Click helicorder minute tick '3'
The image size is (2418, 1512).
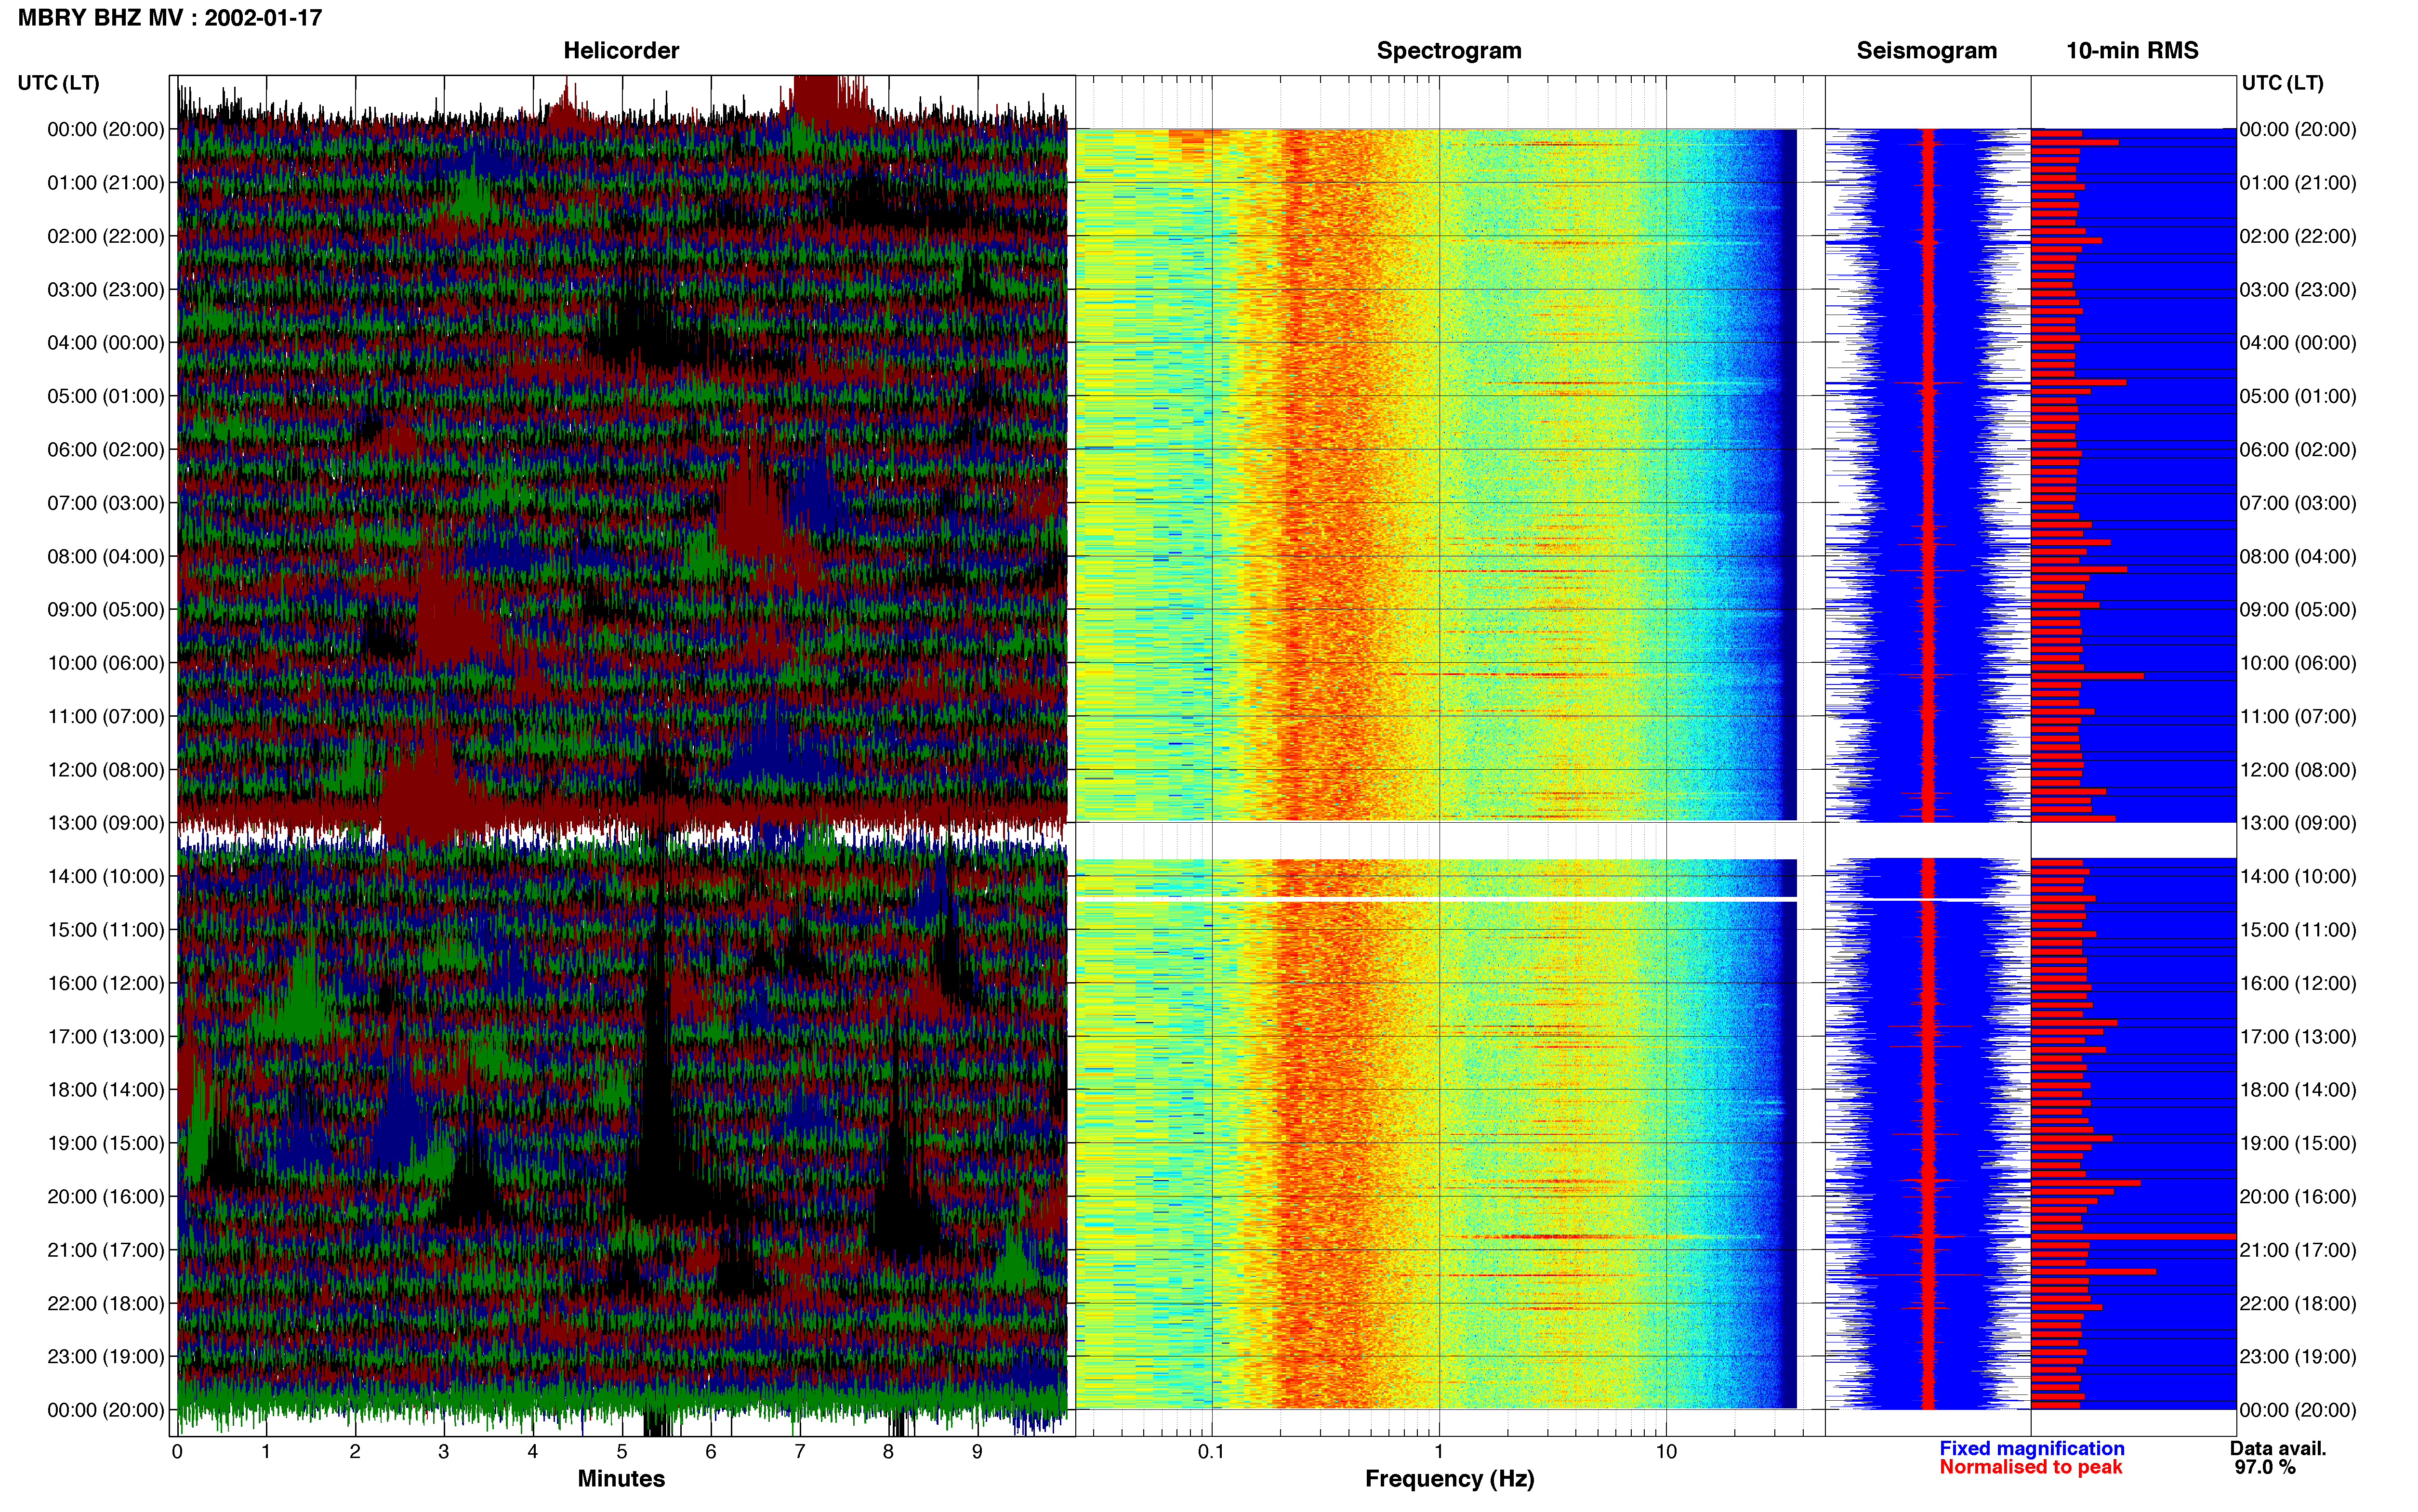(444, 1452)
